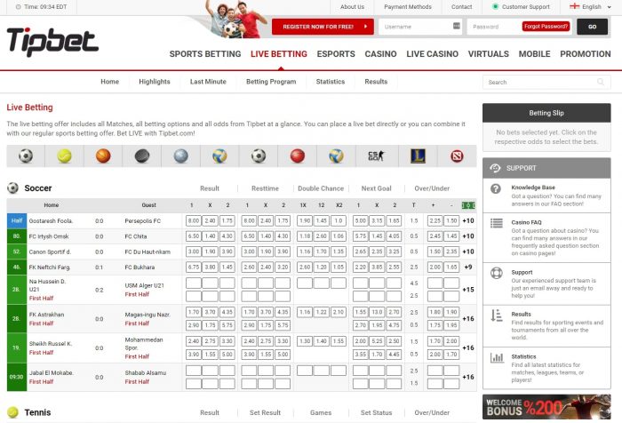Expand +10 markets for FC Irtysh Omsk match
The height and width of the screenshot is (423, 622).
click(468, 236)
